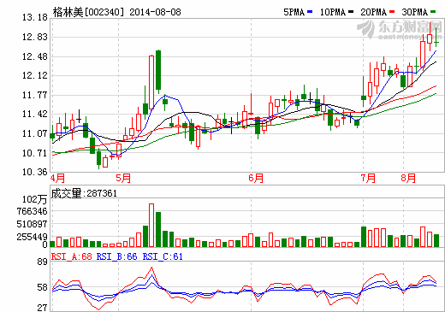Click the 11.07 price axis label
Image resolution: width=445 pixels, height=312 pixels.
[x=35, y=133]
